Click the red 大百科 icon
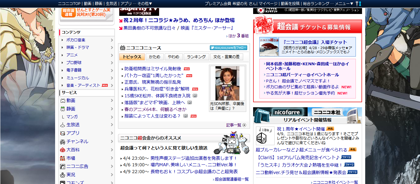 [x=63, y=150]
